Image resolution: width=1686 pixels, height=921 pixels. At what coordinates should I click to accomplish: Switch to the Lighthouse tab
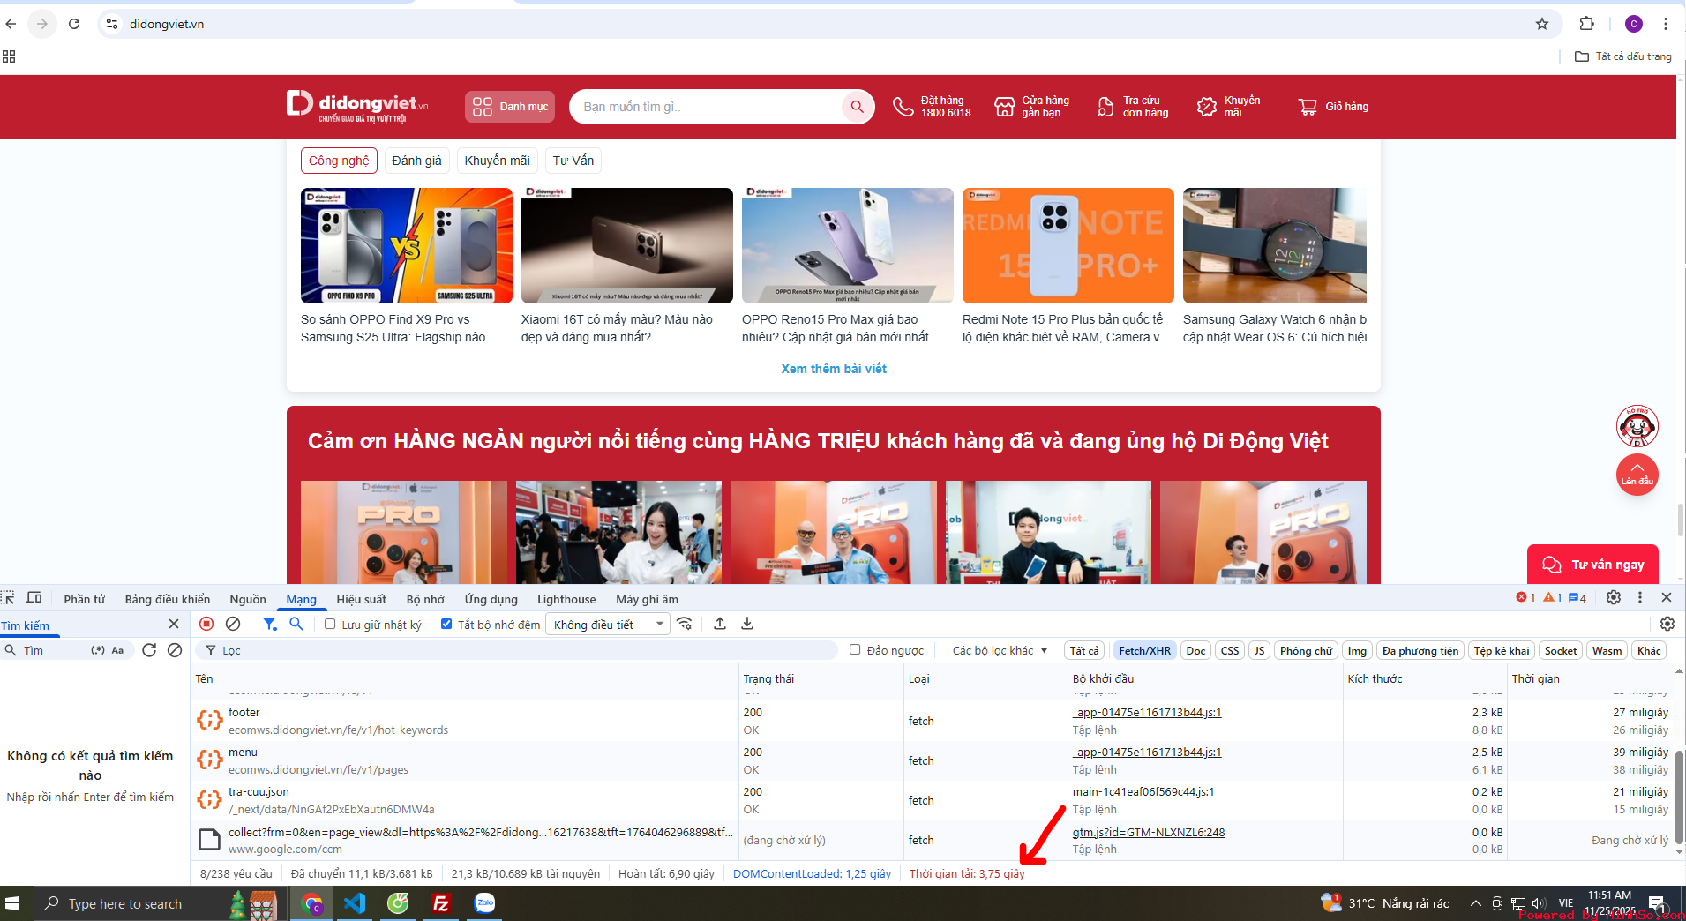[x=566, y=599]
